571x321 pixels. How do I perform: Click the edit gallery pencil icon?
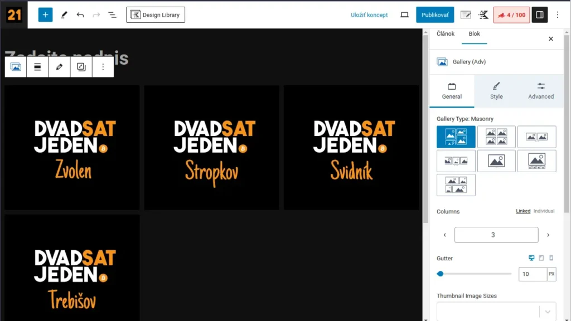click(x=59, y=67)
